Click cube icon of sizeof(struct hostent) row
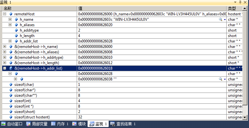 11,117
